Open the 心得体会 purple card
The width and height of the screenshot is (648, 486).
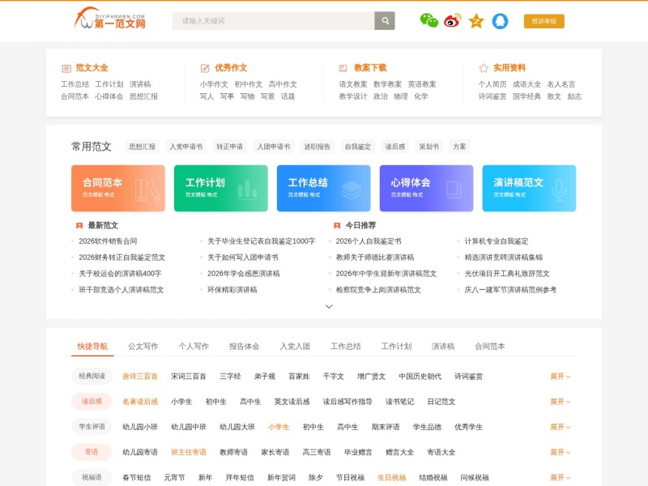427,189
